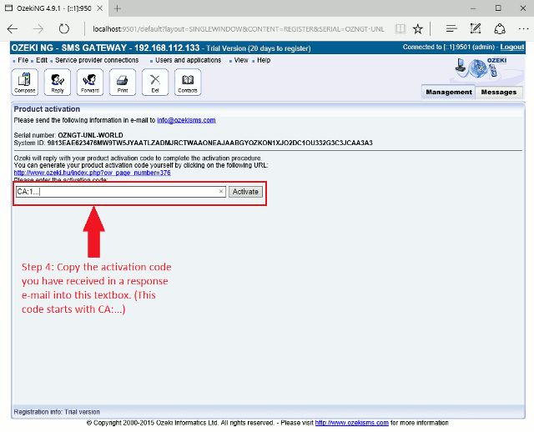Open reading view book icon

(400, 29)
